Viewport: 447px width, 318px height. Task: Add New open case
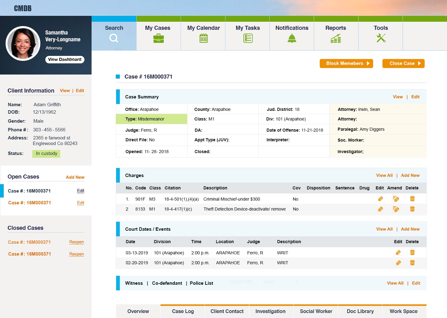(75, 177)
